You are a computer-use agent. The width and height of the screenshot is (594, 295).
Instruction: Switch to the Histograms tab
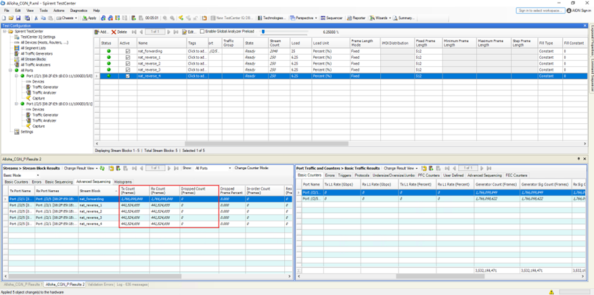[123, 182]
